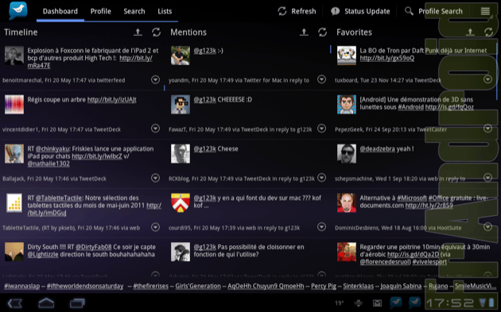Expand options for vincentdidier1 tweet
Viewport: 501px width, 312px height.
coord(155,129)
